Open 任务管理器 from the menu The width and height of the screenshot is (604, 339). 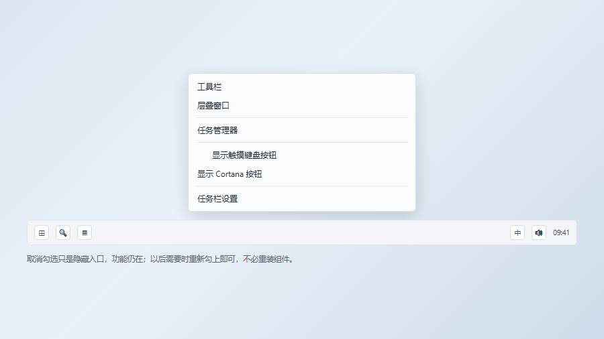click(x=301, y=130)
